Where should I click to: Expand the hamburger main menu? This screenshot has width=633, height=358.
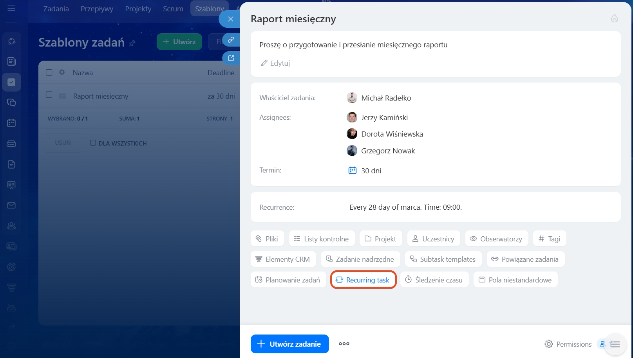(11, 8)
